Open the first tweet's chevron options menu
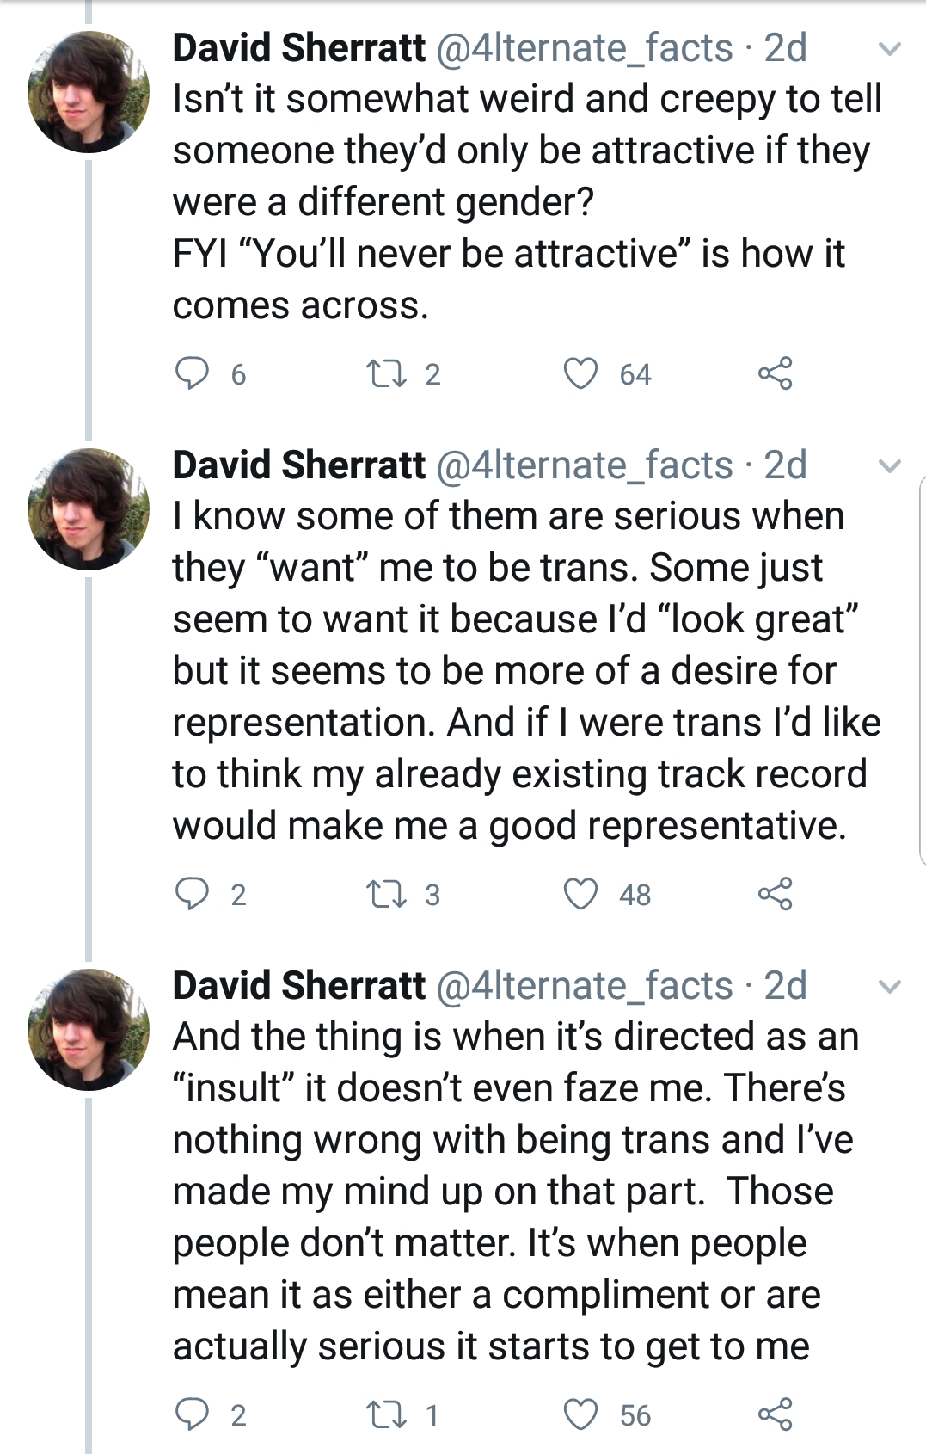Screen dimensions: 926x1454 pos(889,49)
